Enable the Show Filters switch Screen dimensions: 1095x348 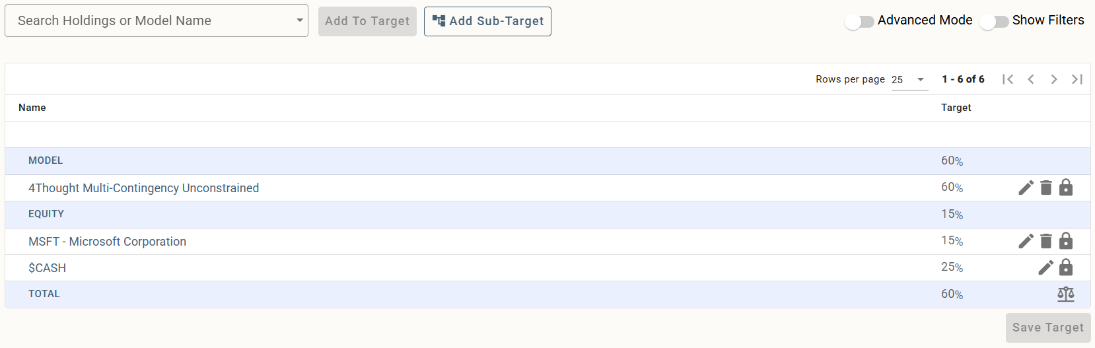pos(994,22)
